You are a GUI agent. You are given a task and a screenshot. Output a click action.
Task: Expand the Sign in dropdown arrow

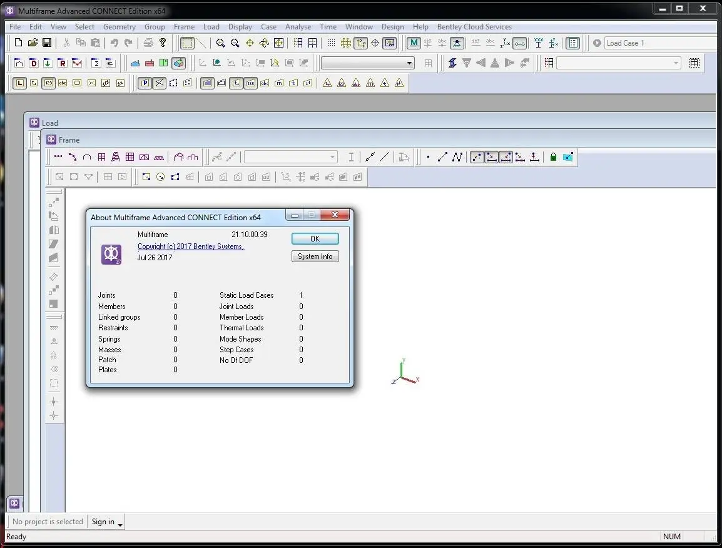(120, 524)
